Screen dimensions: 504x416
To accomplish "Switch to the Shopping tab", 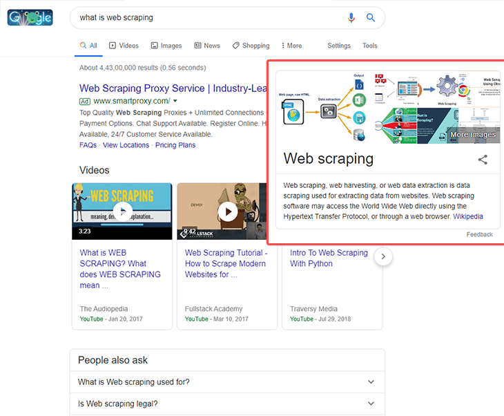I will 251,46.
